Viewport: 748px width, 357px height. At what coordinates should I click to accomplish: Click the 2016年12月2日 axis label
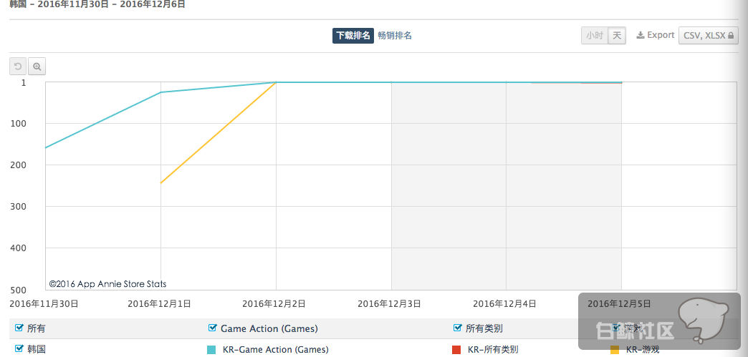click(x=274, y=303)
